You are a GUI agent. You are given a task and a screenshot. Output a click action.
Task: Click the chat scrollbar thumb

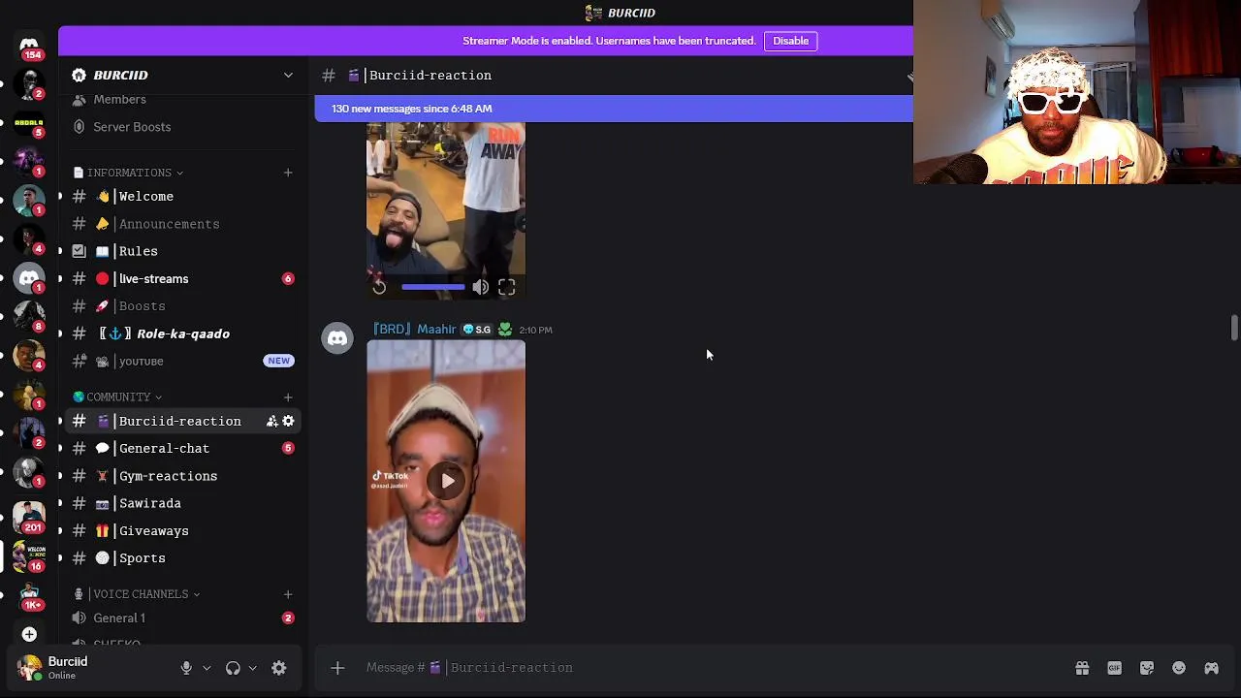[1234, 328]
